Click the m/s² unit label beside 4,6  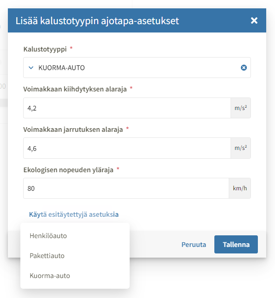point(241,148)
